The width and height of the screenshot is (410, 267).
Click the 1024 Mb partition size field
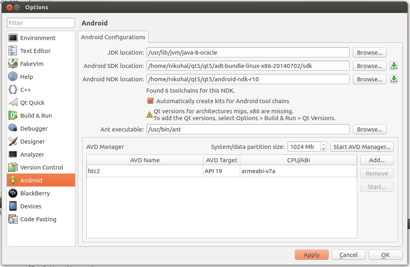coord(304,147)
